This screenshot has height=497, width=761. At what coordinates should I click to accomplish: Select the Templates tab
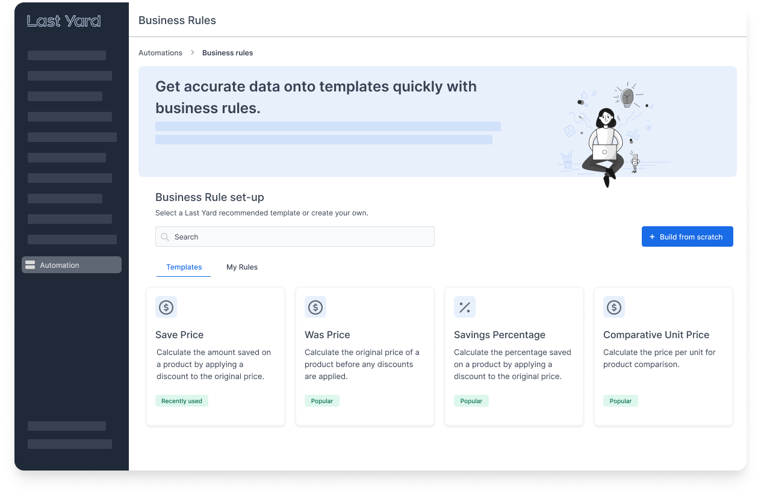click(184, 267)
